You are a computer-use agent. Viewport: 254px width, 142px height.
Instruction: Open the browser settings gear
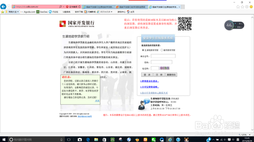[247, 7]
